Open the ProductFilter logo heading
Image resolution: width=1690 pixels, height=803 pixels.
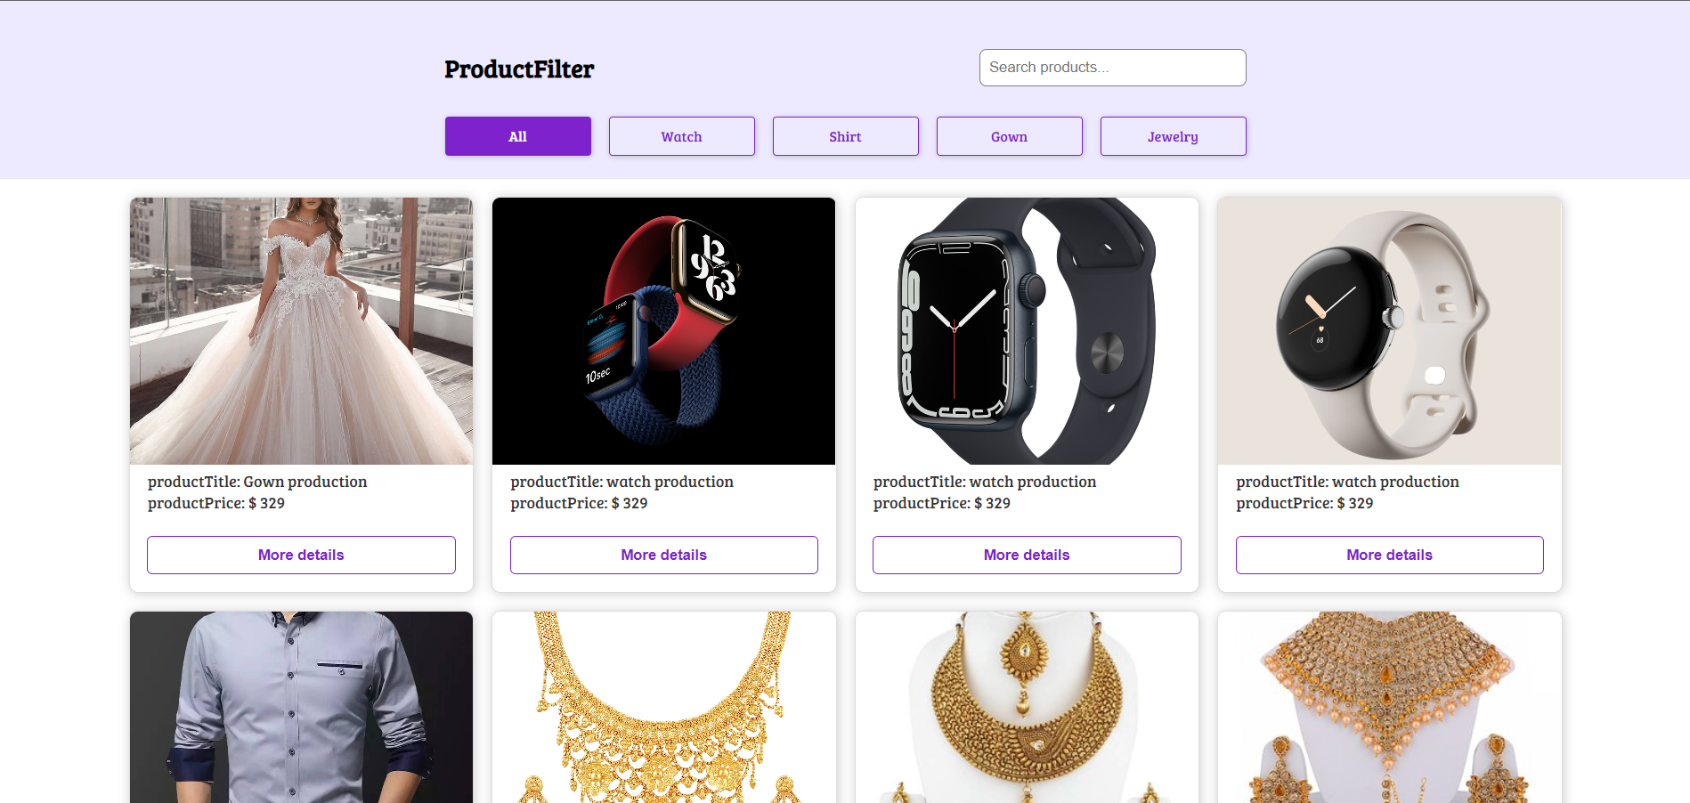(x=519, y=69)
